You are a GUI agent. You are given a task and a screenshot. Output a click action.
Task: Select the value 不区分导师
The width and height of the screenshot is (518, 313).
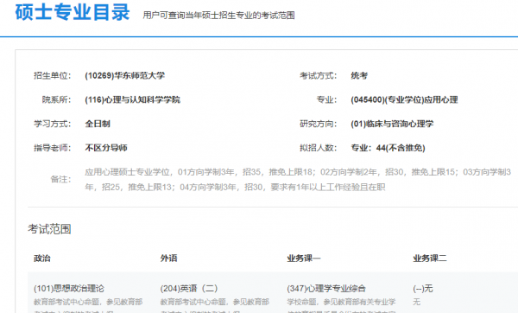pos(106,148)
